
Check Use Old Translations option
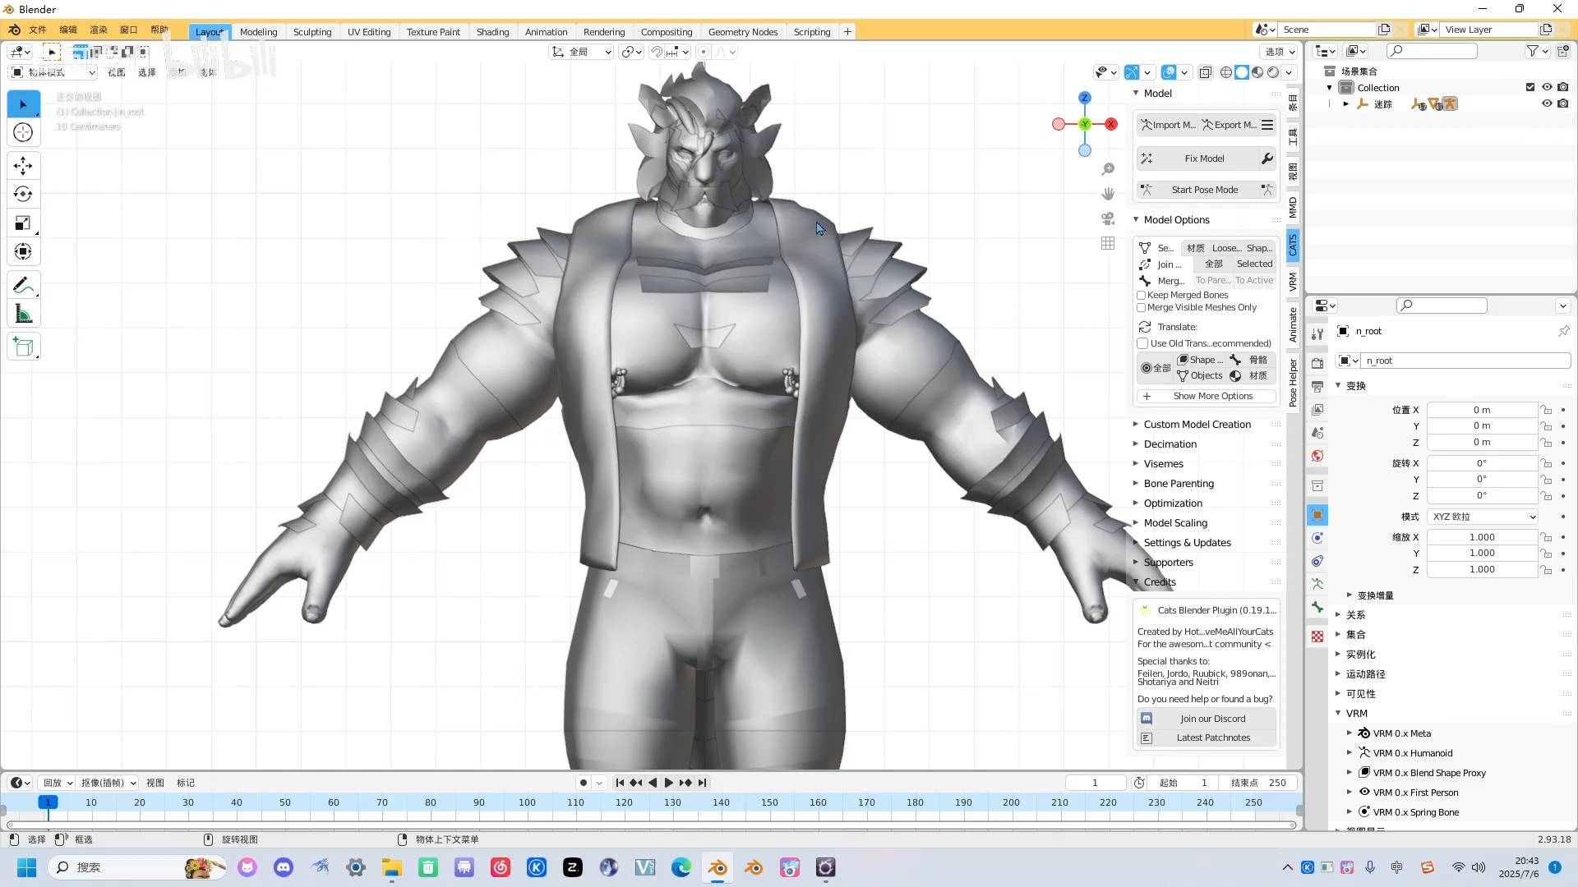[1142, 343]
